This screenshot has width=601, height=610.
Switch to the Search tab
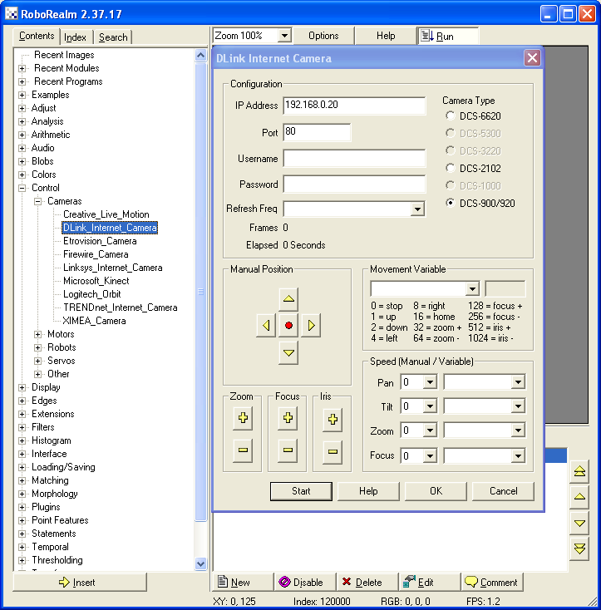(113, 37)
